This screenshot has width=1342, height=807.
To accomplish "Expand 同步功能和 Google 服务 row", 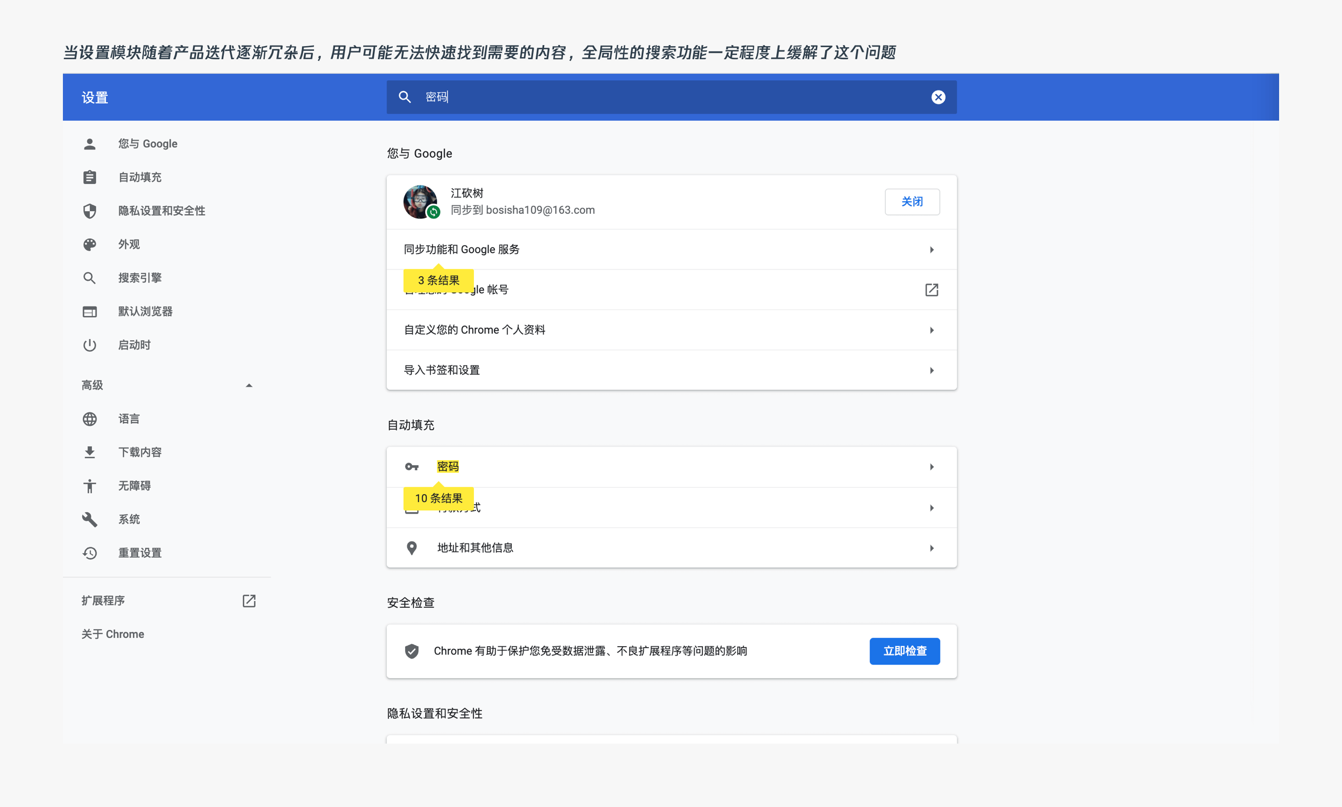I will pos(932,249).
